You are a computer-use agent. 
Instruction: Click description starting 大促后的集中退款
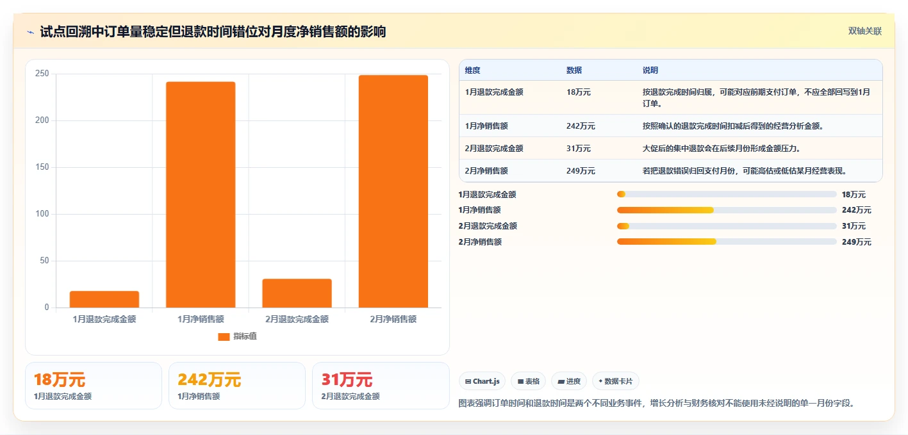point(723,149)
